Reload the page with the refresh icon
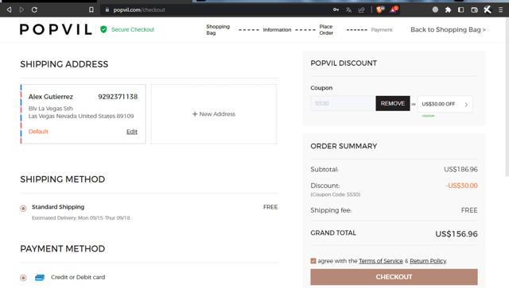Viewport: 509px width, 288px height. click(34, 10)
